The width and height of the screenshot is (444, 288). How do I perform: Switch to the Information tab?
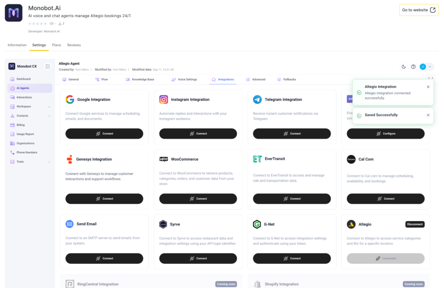coord(17,45)
